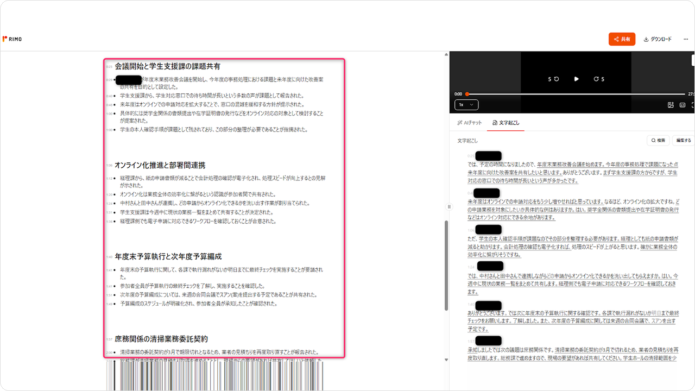Click the 文字起こし section label under tabs
Image resolution: width=695 pixels, height=391 pixels.
[x=468, y=141]
